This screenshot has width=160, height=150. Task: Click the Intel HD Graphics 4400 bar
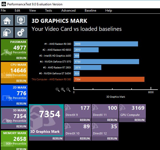[77, 56]
